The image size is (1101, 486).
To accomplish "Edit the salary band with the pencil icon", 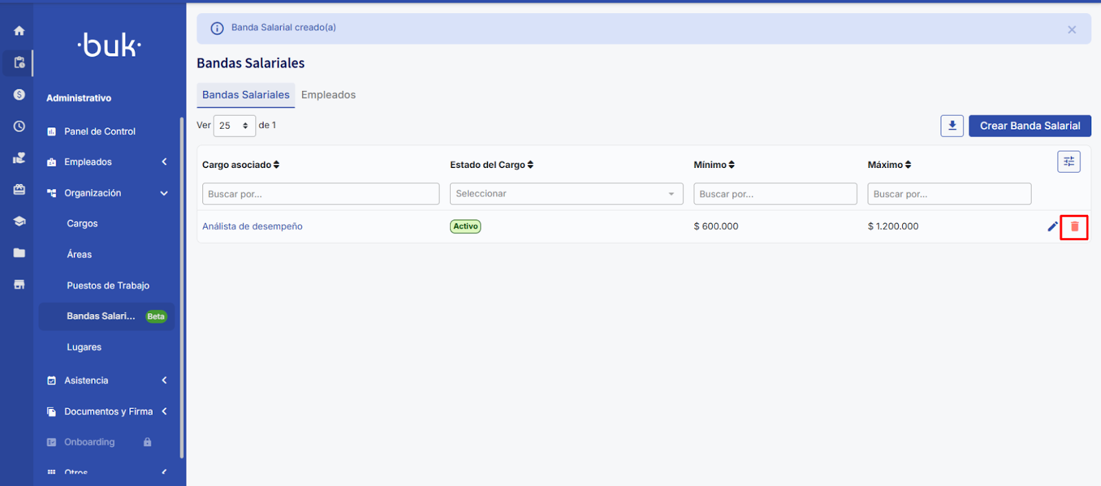I will pos(1052,226).
